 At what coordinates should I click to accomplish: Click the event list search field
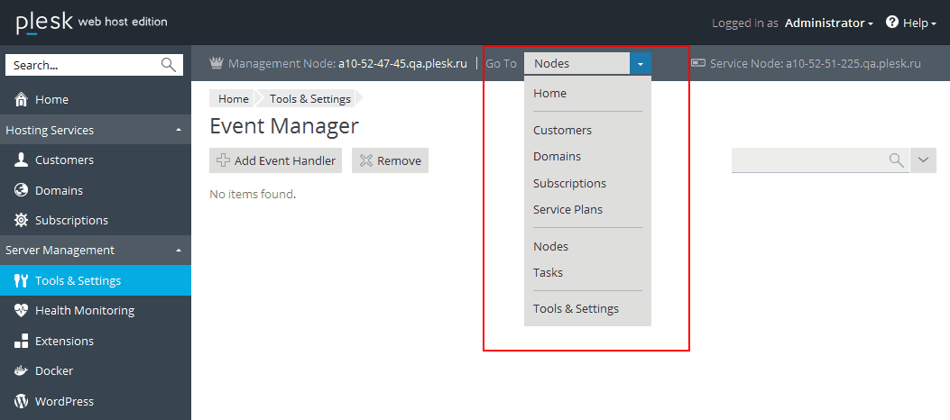808,160
